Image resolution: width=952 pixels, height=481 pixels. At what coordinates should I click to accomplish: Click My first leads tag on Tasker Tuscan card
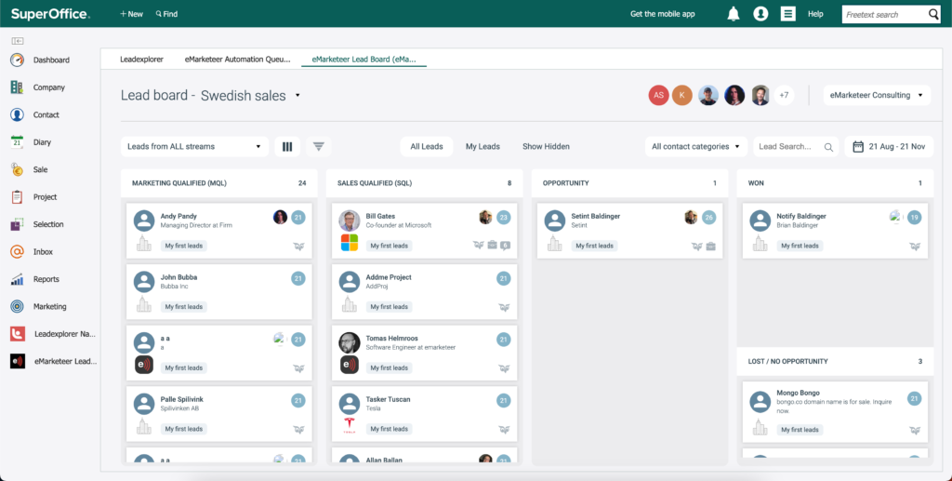pos(390,429)
